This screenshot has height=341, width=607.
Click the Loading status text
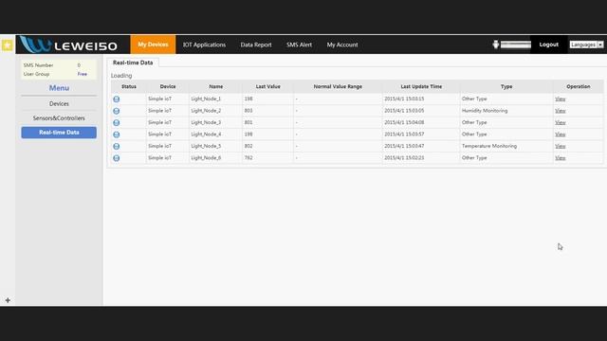pos(121,76)
